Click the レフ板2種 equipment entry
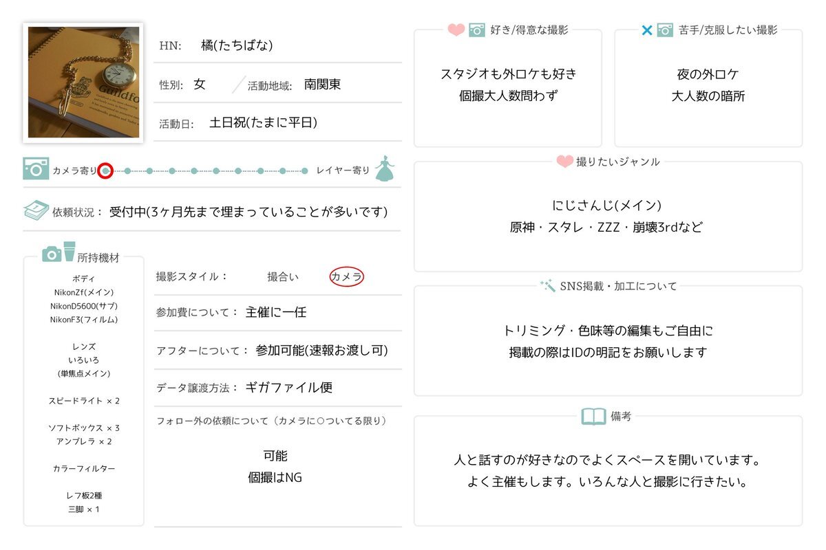826x550 pixels. 84,496
